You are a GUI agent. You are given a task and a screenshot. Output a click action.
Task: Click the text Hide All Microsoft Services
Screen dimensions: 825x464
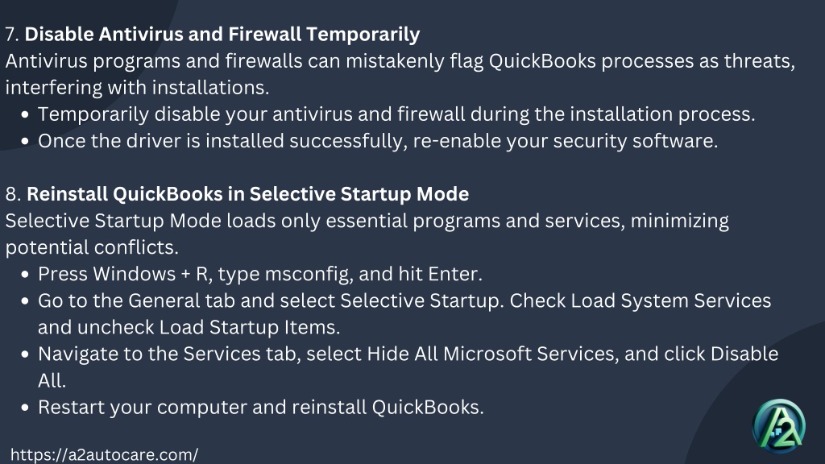click(x=492, y=354)
